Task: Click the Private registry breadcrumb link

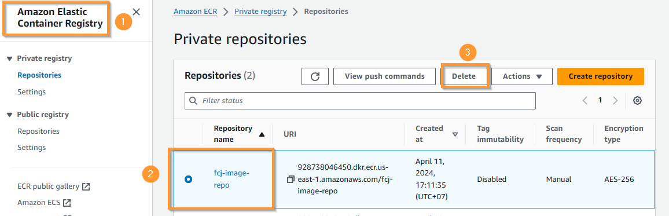Action: click(x=260, y=12)
